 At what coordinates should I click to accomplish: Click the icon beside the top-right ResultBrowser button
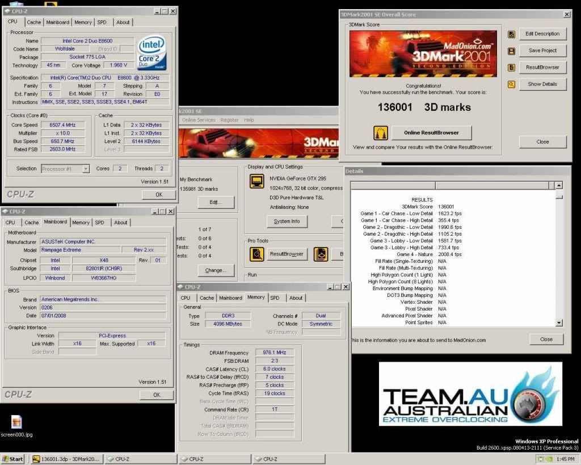tap(511, 68)
